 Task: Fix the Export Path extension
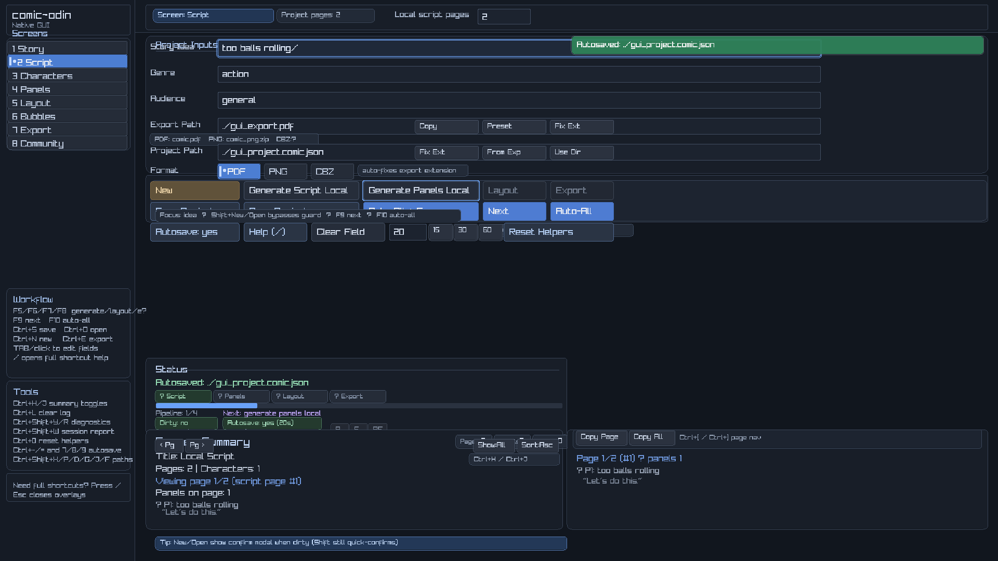click(x=582, y=127)
